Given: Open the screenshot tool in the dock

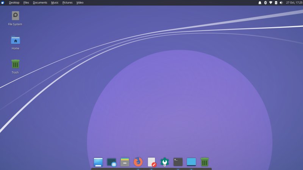Looking at the screenshot, I should coord(111,162).
